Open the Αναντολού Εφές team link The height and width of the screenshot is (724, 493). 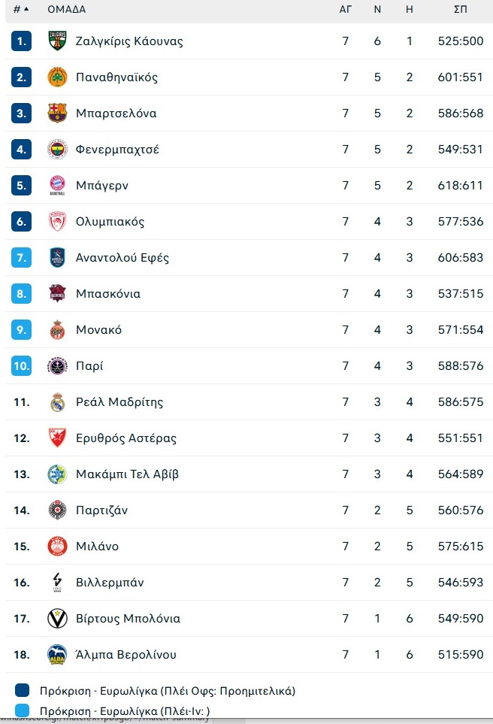coord(122,257)
